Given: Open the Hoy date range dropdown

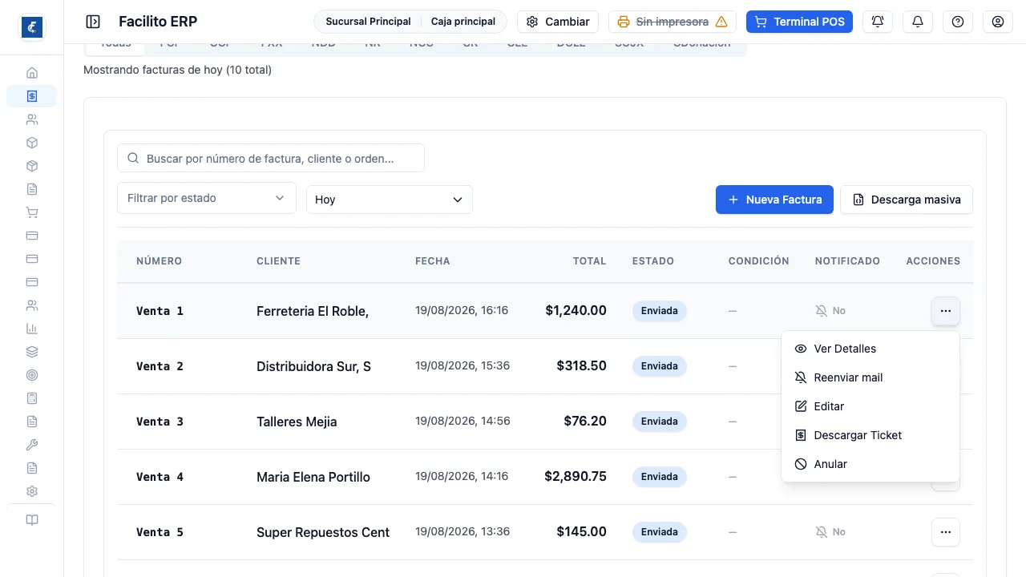Looking at the screenshot, I should click(x=390, y=200).
